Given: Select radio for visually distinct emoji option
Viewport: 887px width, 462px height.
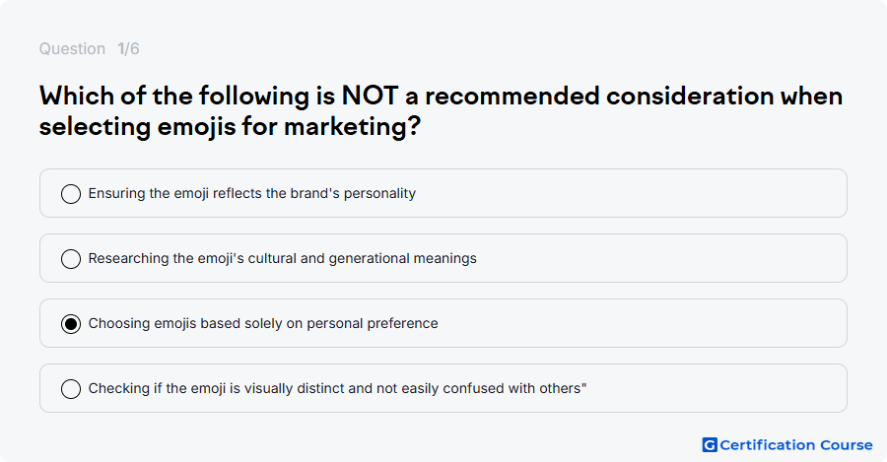Looking at the screenshot, I should coord(71,389).
